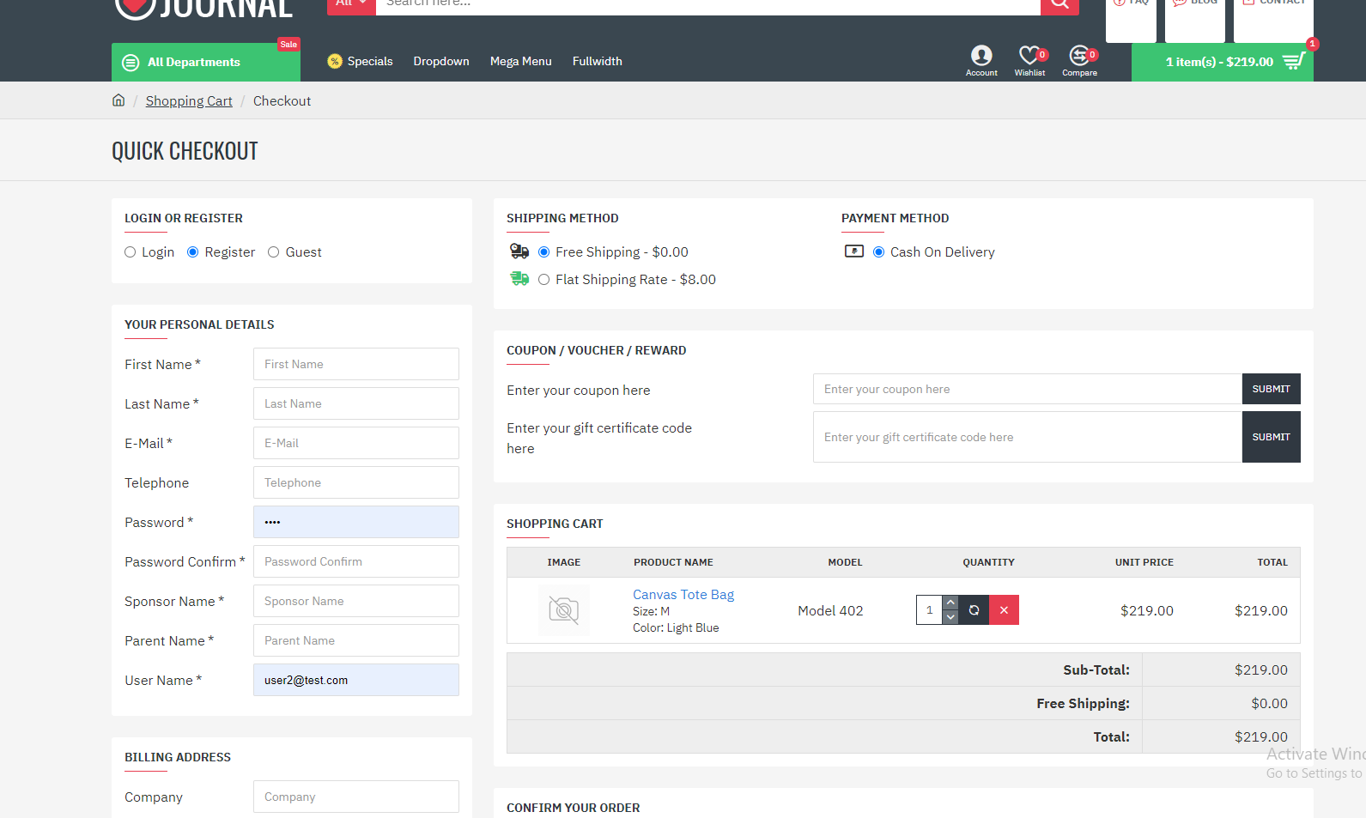Remove Canvas Tote Bag with red X
Viewport: 1366px width, 818px height.
1004,610
